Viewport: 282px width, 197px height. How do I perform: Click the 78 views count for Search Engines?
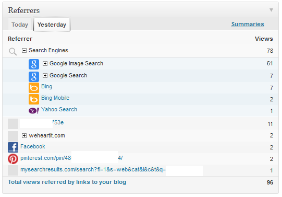coord(270,51)
